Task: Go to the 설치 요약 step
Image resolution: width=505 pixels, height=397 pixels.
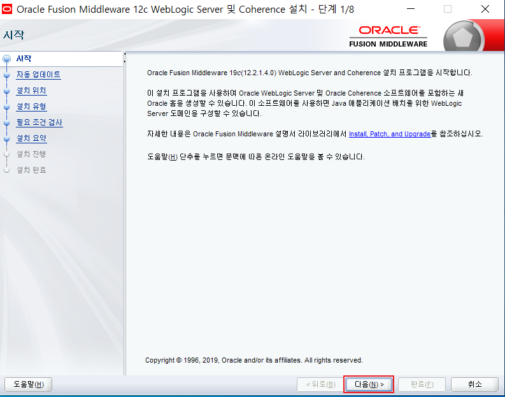Action: [x=31, y=138]
